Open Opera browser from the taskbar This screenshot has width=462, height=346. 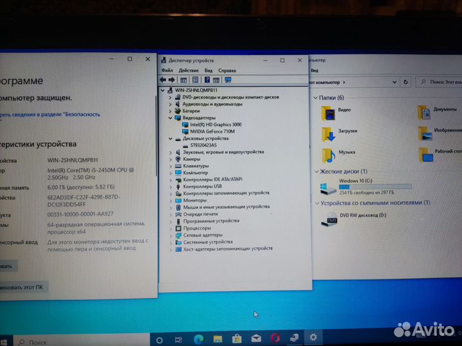coord(275,338)
